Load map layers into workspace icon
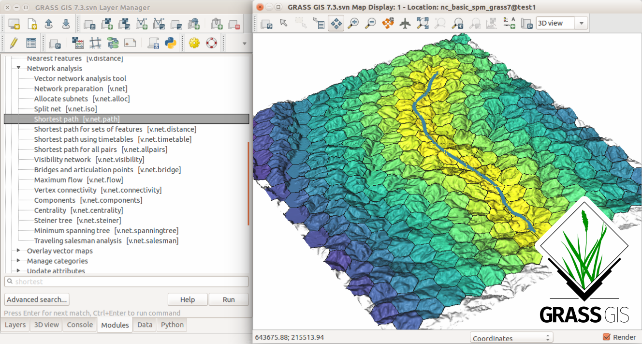This screenshot has width=642, height=344. (89, 24)
